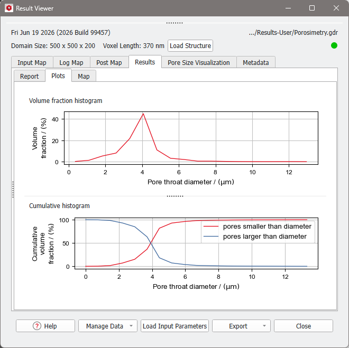Open the Report sub-tab

point(30,76)
